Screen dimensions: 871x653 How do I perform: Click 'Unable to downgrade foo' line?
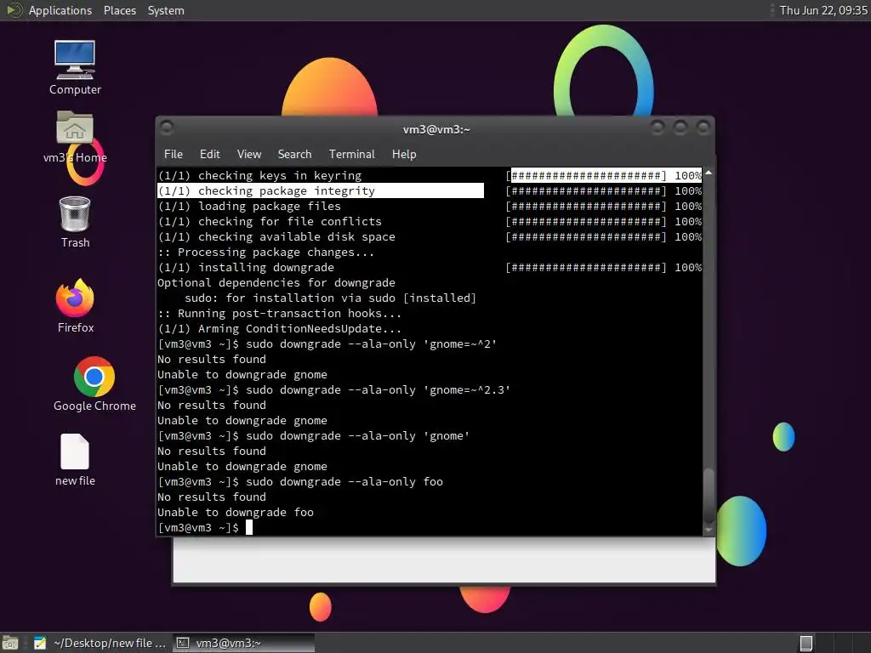(x=236, y=513)
